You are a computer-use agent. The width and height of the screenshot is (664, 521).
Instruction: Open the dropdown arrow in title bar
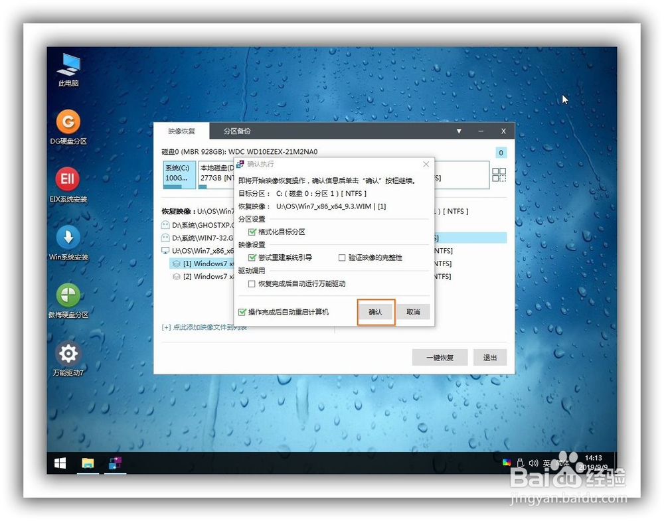coord(459,131)
